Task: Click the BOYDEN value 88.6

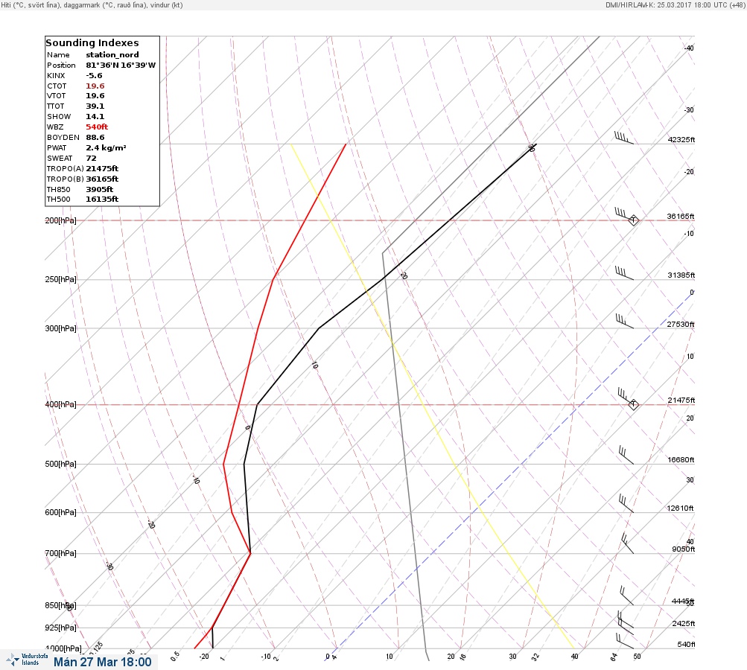Action: [x=95, y=138]
